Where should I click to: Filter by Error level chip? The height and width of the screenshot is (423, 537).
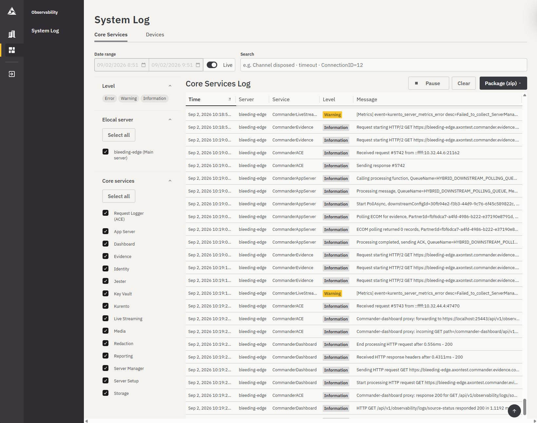point(109,99)
